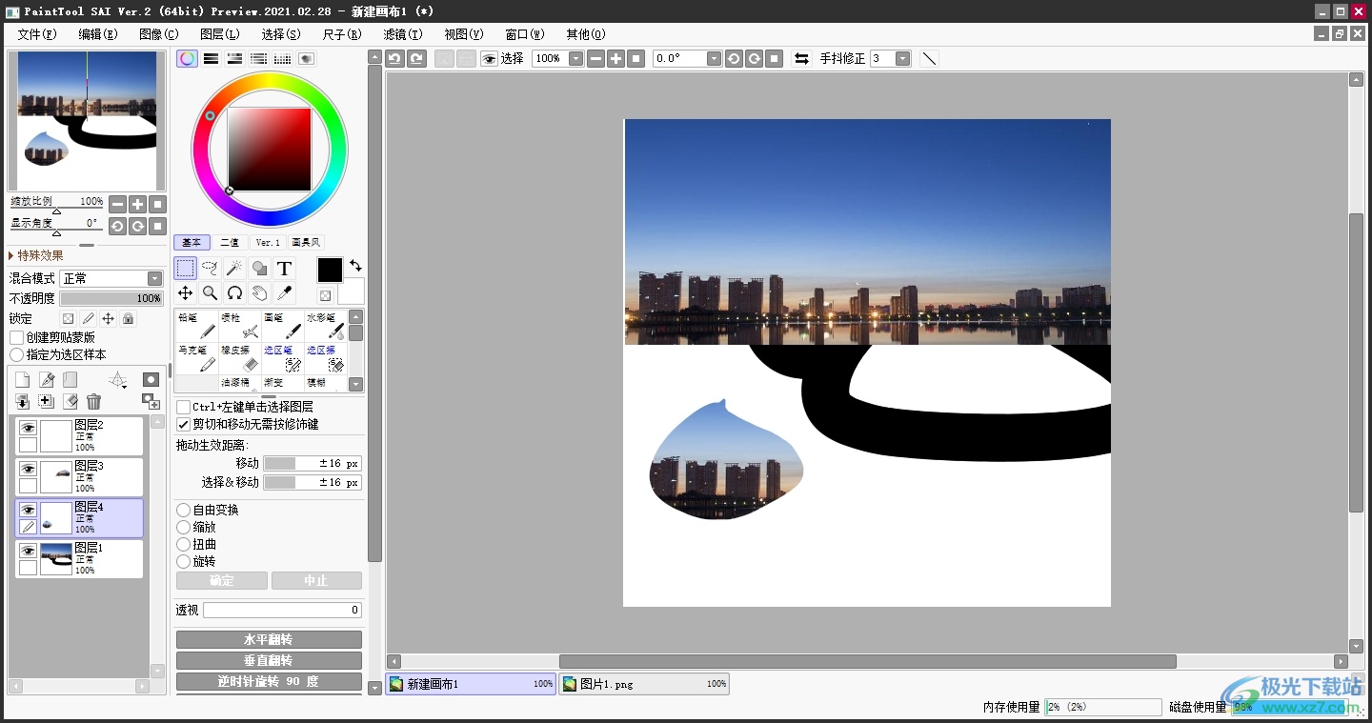The image size is (1372, 723).
Task: Open the 滤镜 menu
Action: tap(403, 33)
